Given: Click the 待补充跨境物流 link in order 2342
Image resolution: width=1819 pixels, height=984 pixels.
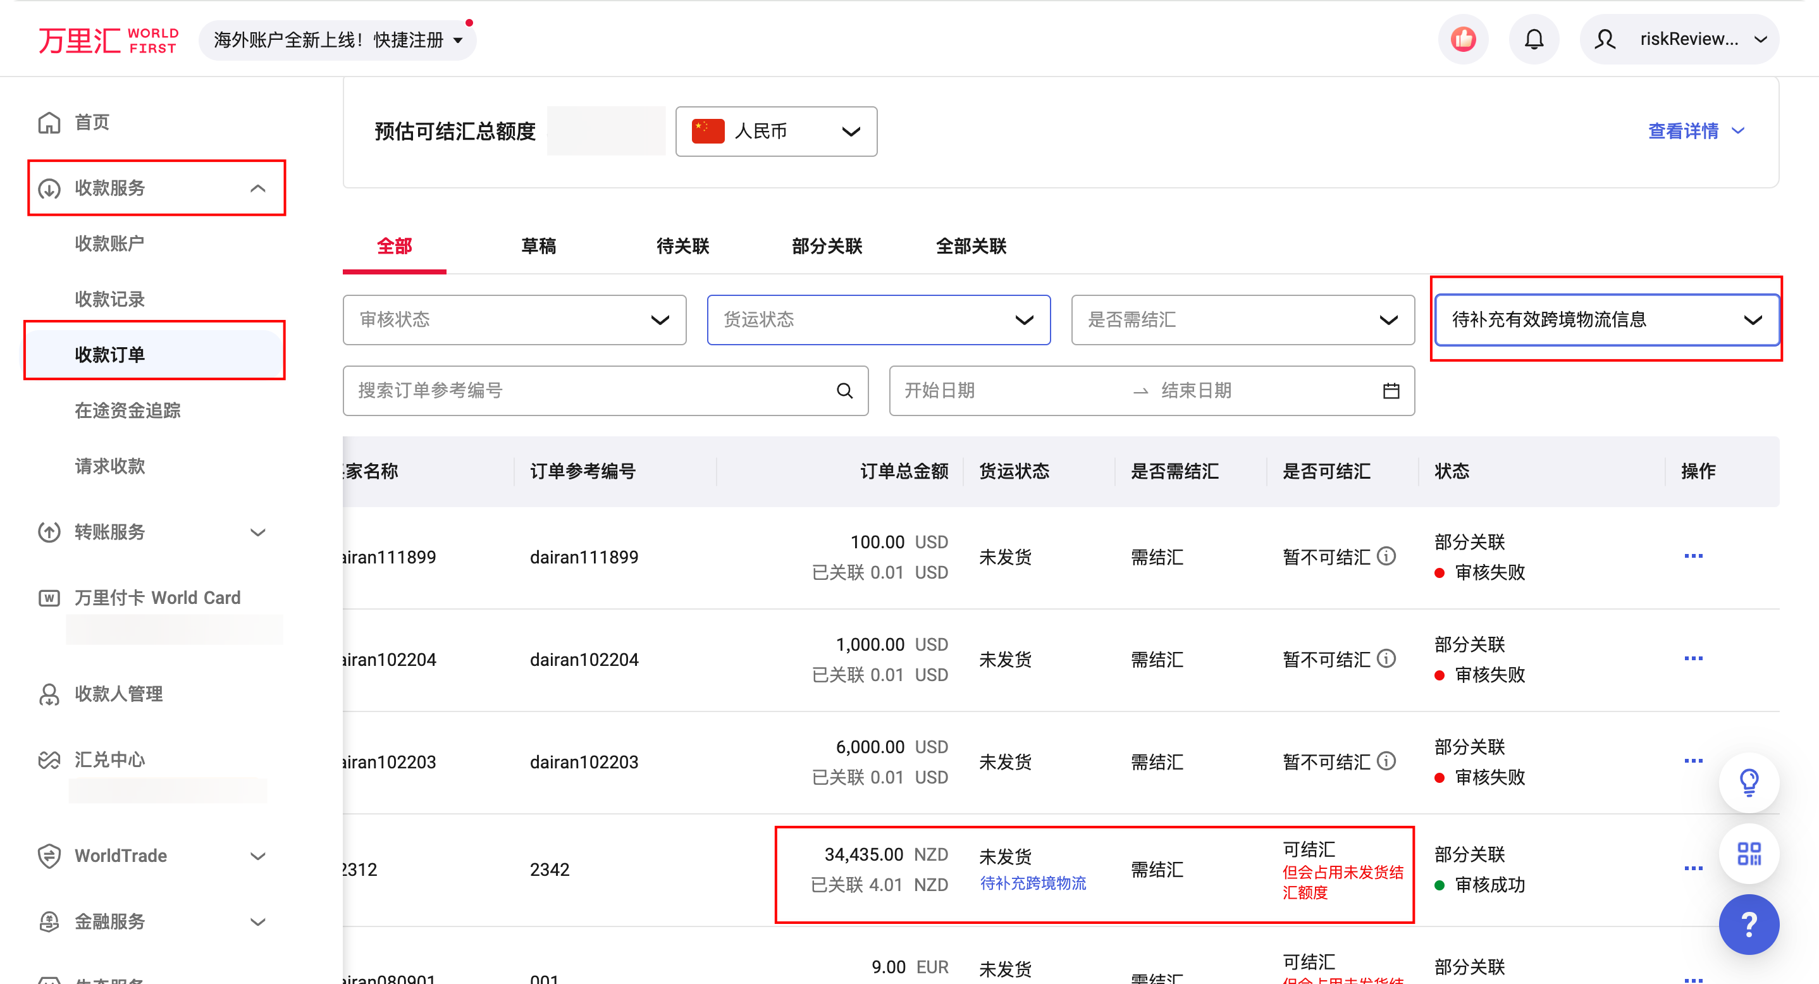Looking at the screenshot, I should pyautogui.click(x=1032, y=883).
